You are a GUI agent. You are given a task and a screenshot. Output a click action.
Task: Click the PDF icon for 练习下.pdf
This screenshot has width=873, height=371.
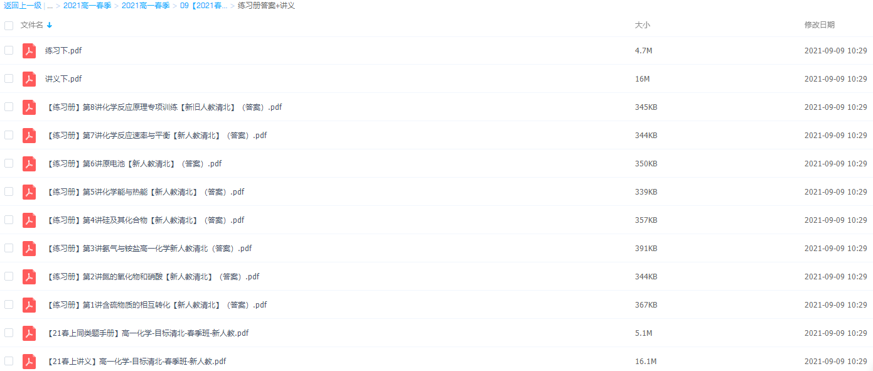pos(29,51)
